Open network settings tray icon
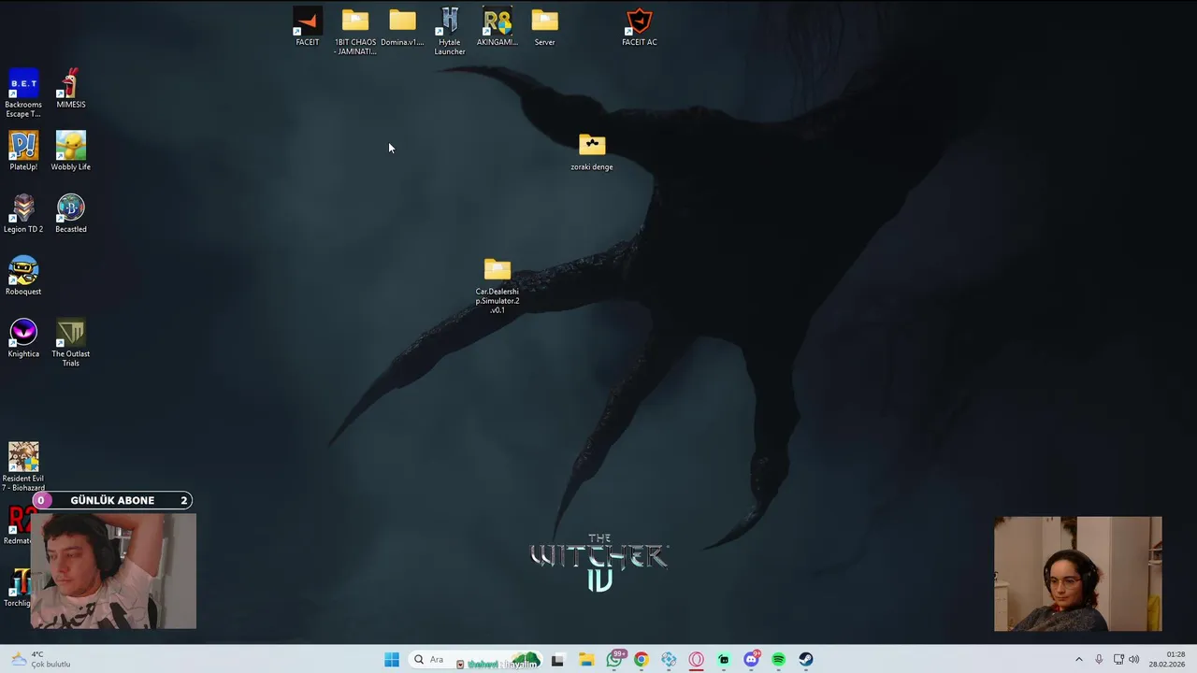 [x=1118, y=659]
